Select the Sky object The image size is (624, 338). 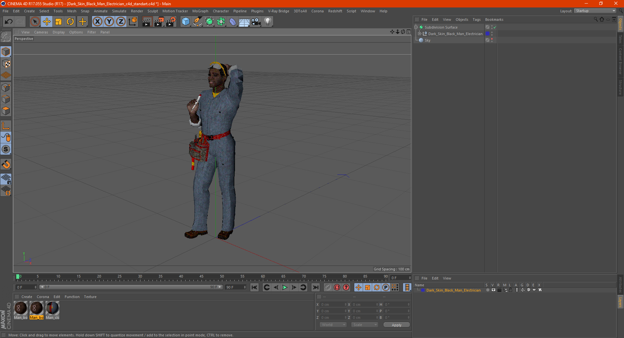[427, 40]
